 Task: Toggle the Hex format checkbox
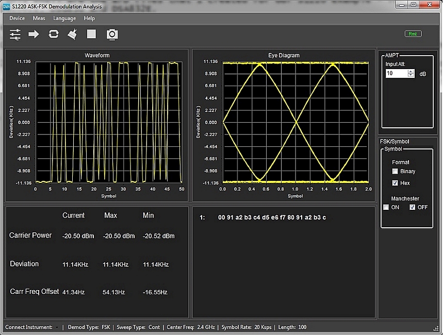[395, 183]
